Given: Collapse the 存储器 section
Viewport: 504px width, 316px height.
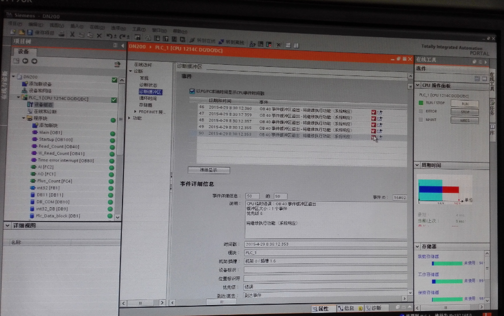Looking at the screenshot, I should (418, 247).
